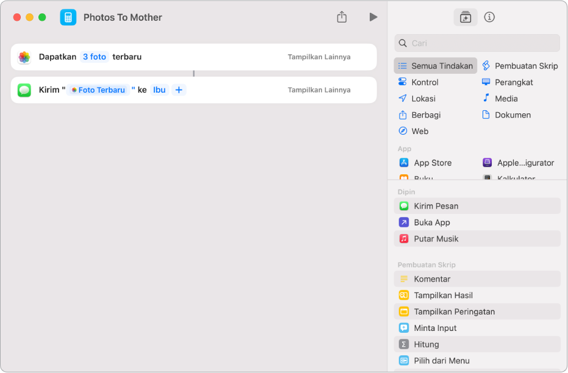568x373 pixels.
Task: Select the Minta Input action
Action: point(477,328)
